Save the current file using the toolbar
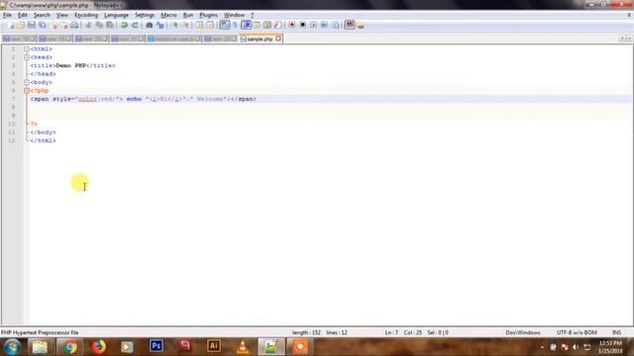This screenshot has height=356, width=634. click(x=31, y=26)
